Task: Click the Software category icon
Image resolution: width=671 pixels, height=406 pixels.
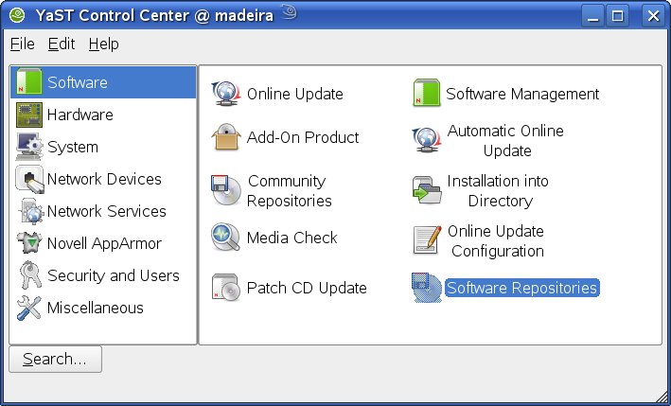Action: pos(29,81)
